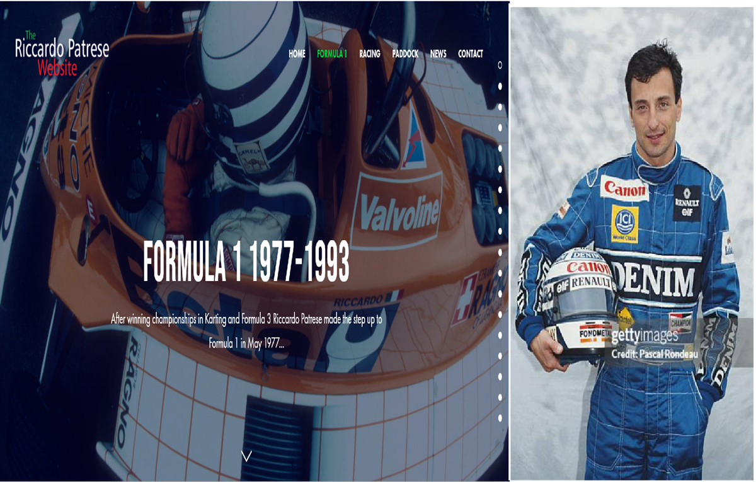The height and width of the screenshot is (482, 756).
Task: Open the photo of the driver in the blue Denim suit
Action: [x=632, y=244]
